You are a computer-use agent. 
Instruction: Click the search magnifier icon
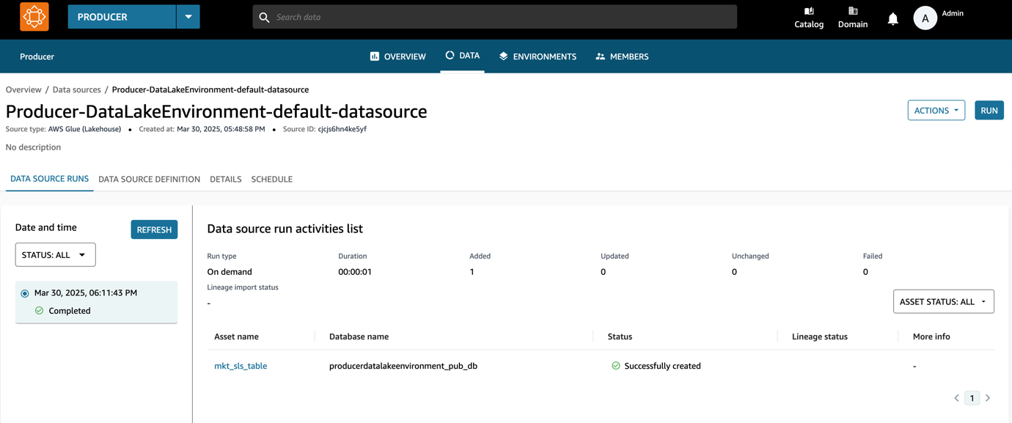pyautogui.click(x=263, y=16)
